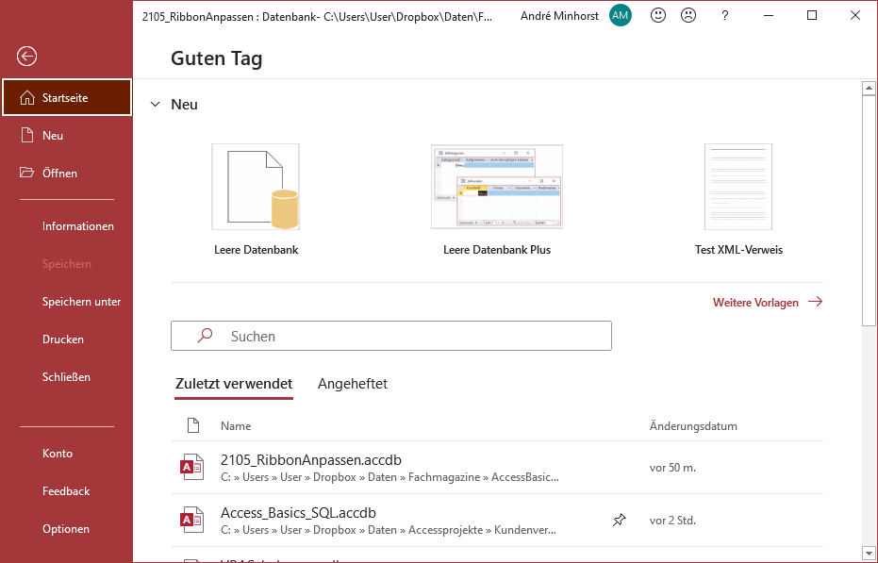Pin Access_Basics_SQL.accdb using pin icon
This screenshot has width=878, height=563.
coord(619,520)
